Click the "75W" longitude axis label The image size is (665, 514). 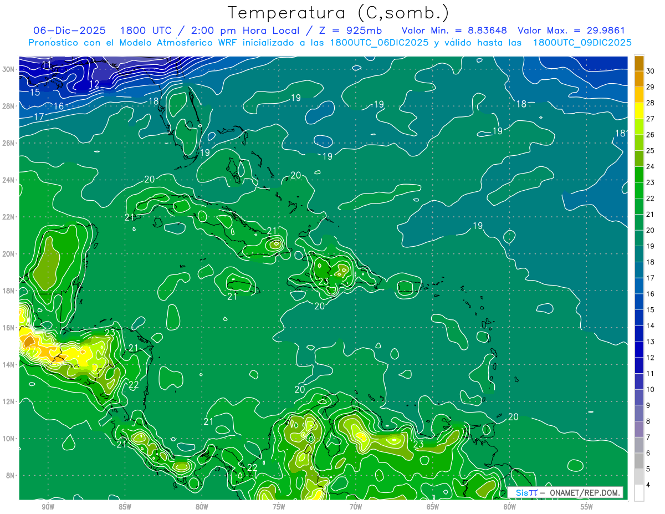(x=279, y=507)
